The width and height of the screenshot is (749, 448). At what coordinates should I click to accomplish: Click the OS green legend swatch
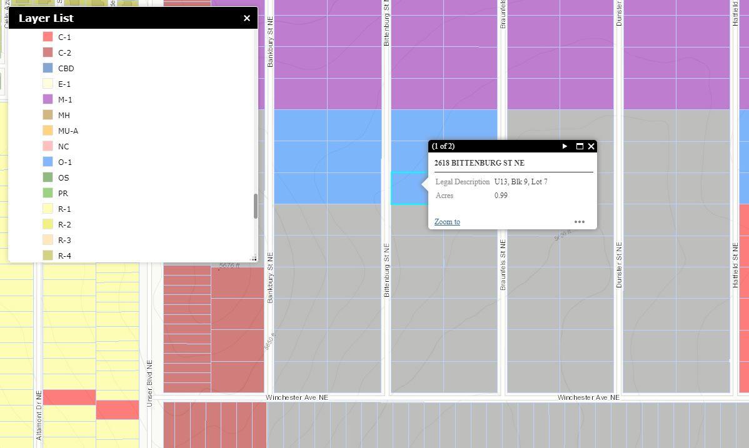(48, 177)
